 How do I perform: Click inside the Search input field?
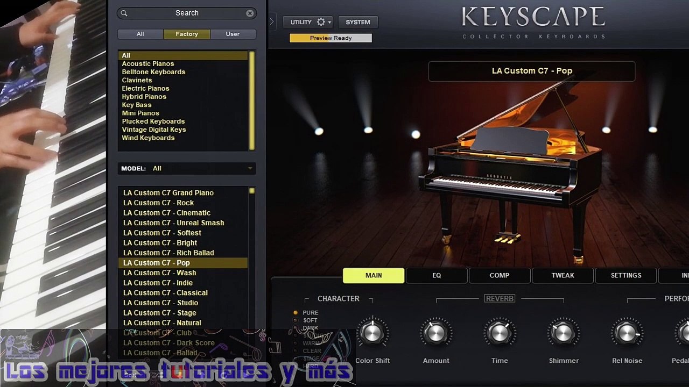point(187,13)
